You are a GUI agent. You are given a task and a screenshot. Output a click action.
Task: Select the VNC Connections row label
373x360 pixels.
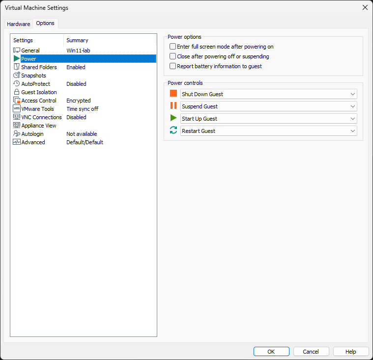[x=41, y=117]
